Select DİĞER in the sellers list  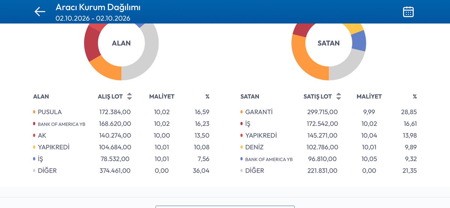coord(329,171)
